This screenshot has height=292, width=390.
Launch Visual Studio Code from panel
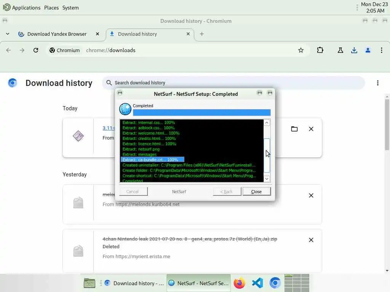click(257, 283)
